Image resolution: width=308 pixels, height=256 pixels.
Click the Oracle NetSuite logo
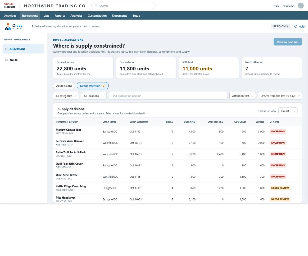[x=10, y=5]
